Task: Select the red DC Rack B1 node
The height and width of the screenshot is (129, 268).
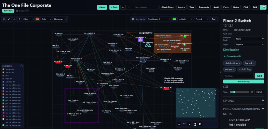Action: click(x=166, y=89)
